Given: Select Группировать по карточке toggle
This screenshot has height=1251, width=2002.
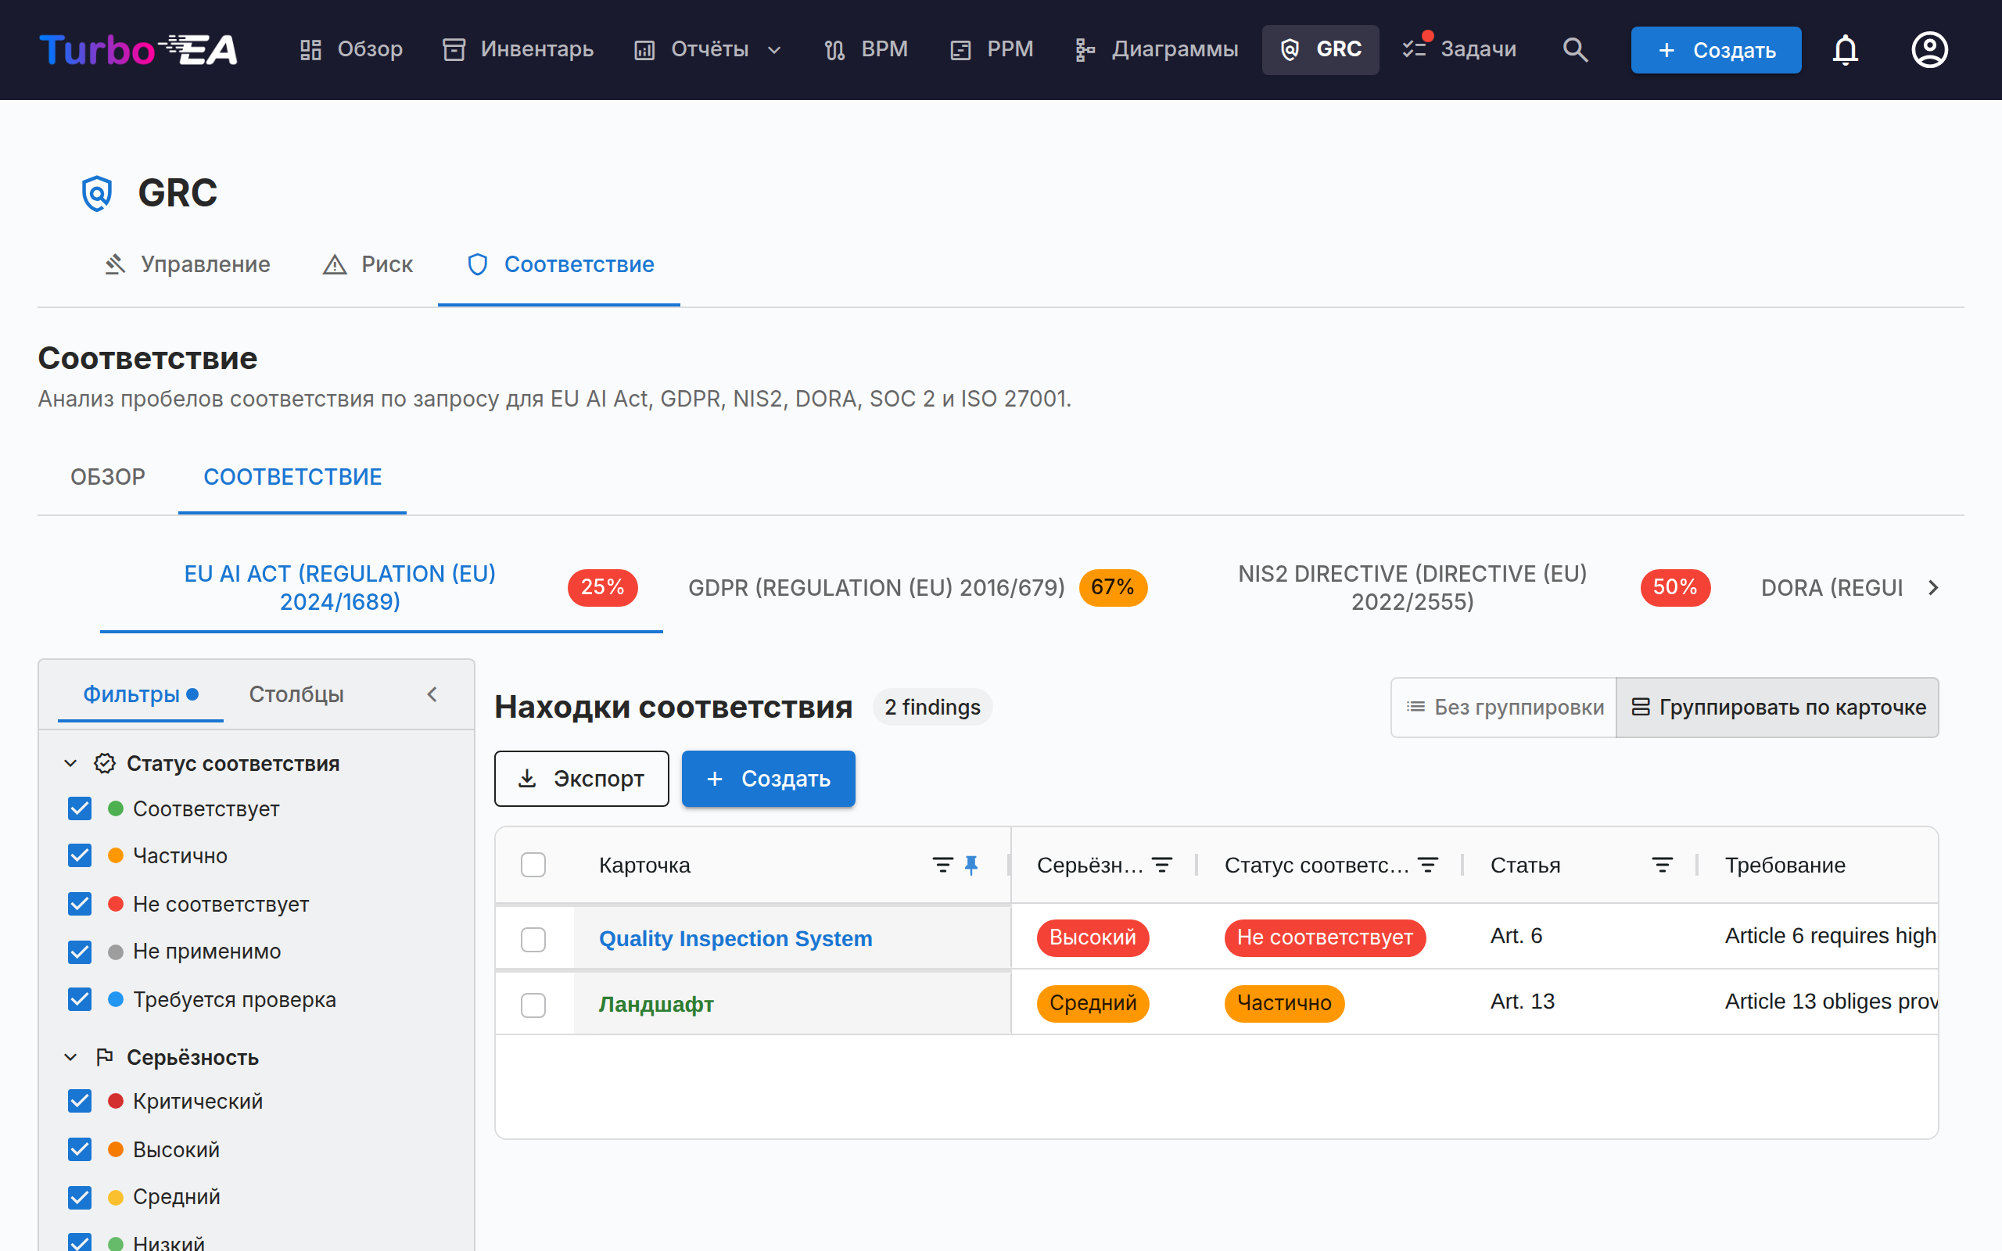Looking at the screenshot, I should (1777, 708).
